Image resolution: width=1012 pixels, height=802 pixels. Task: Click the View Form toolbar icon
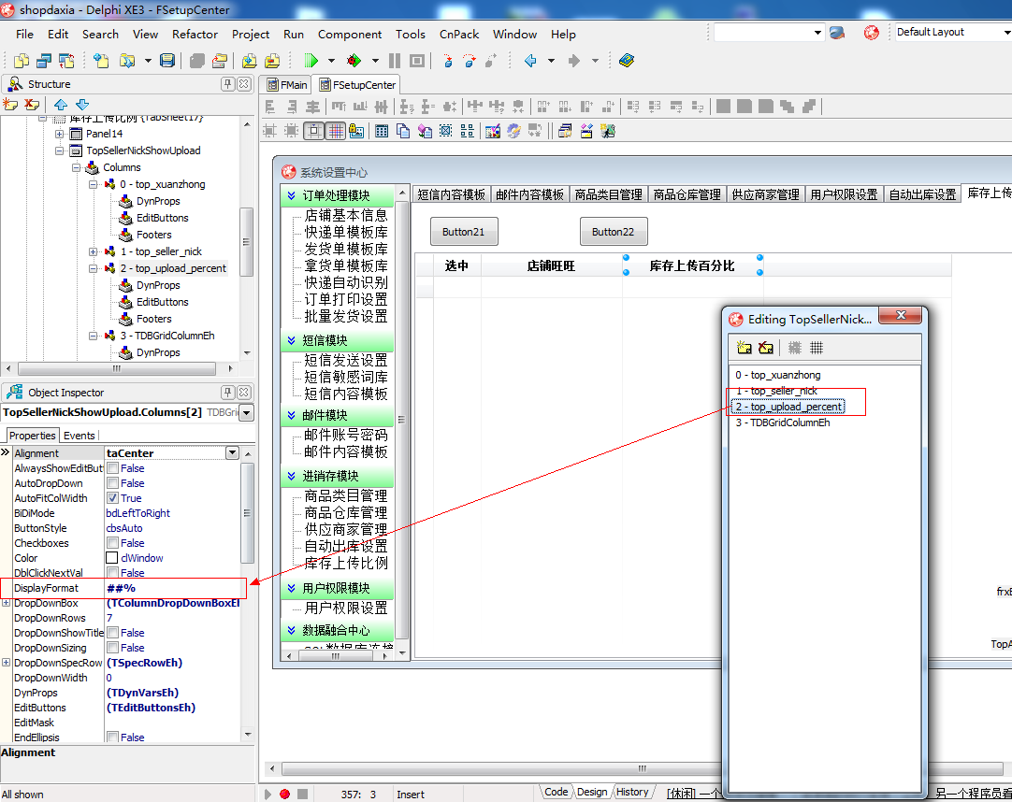click(44, 61)
